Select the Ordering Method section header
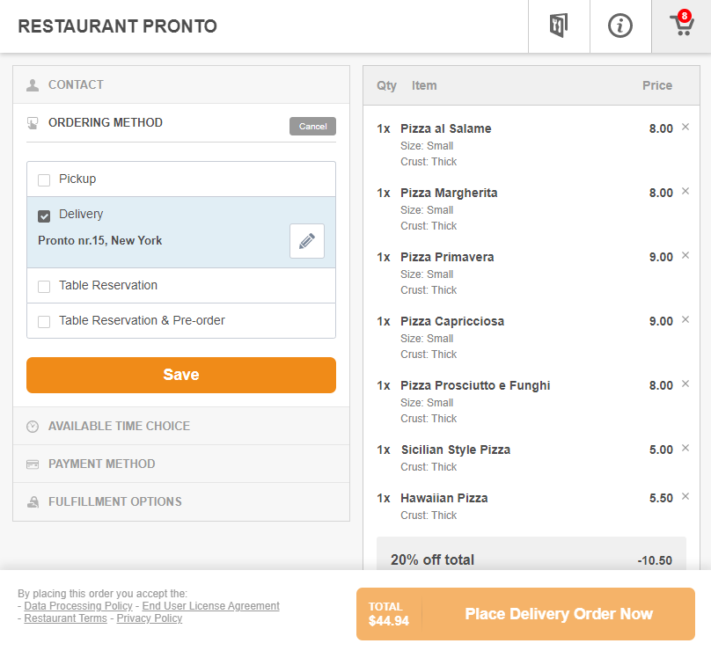 [106, 123]
